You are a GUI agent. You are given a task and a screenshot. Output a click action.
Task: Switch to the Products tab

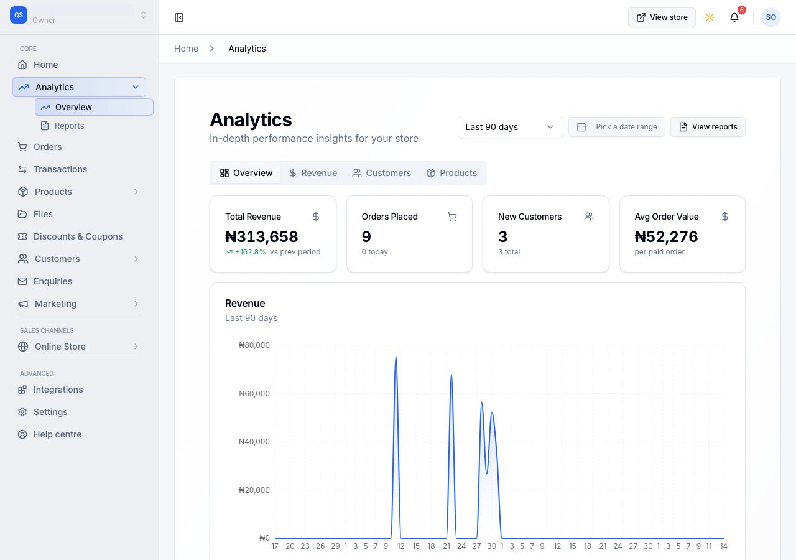click(451, 173)
